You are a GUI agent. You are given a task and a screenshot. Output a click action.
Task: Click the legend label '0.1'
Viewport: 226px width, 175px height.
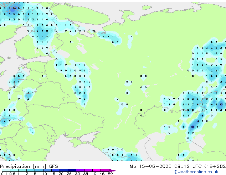coord(4,174)
